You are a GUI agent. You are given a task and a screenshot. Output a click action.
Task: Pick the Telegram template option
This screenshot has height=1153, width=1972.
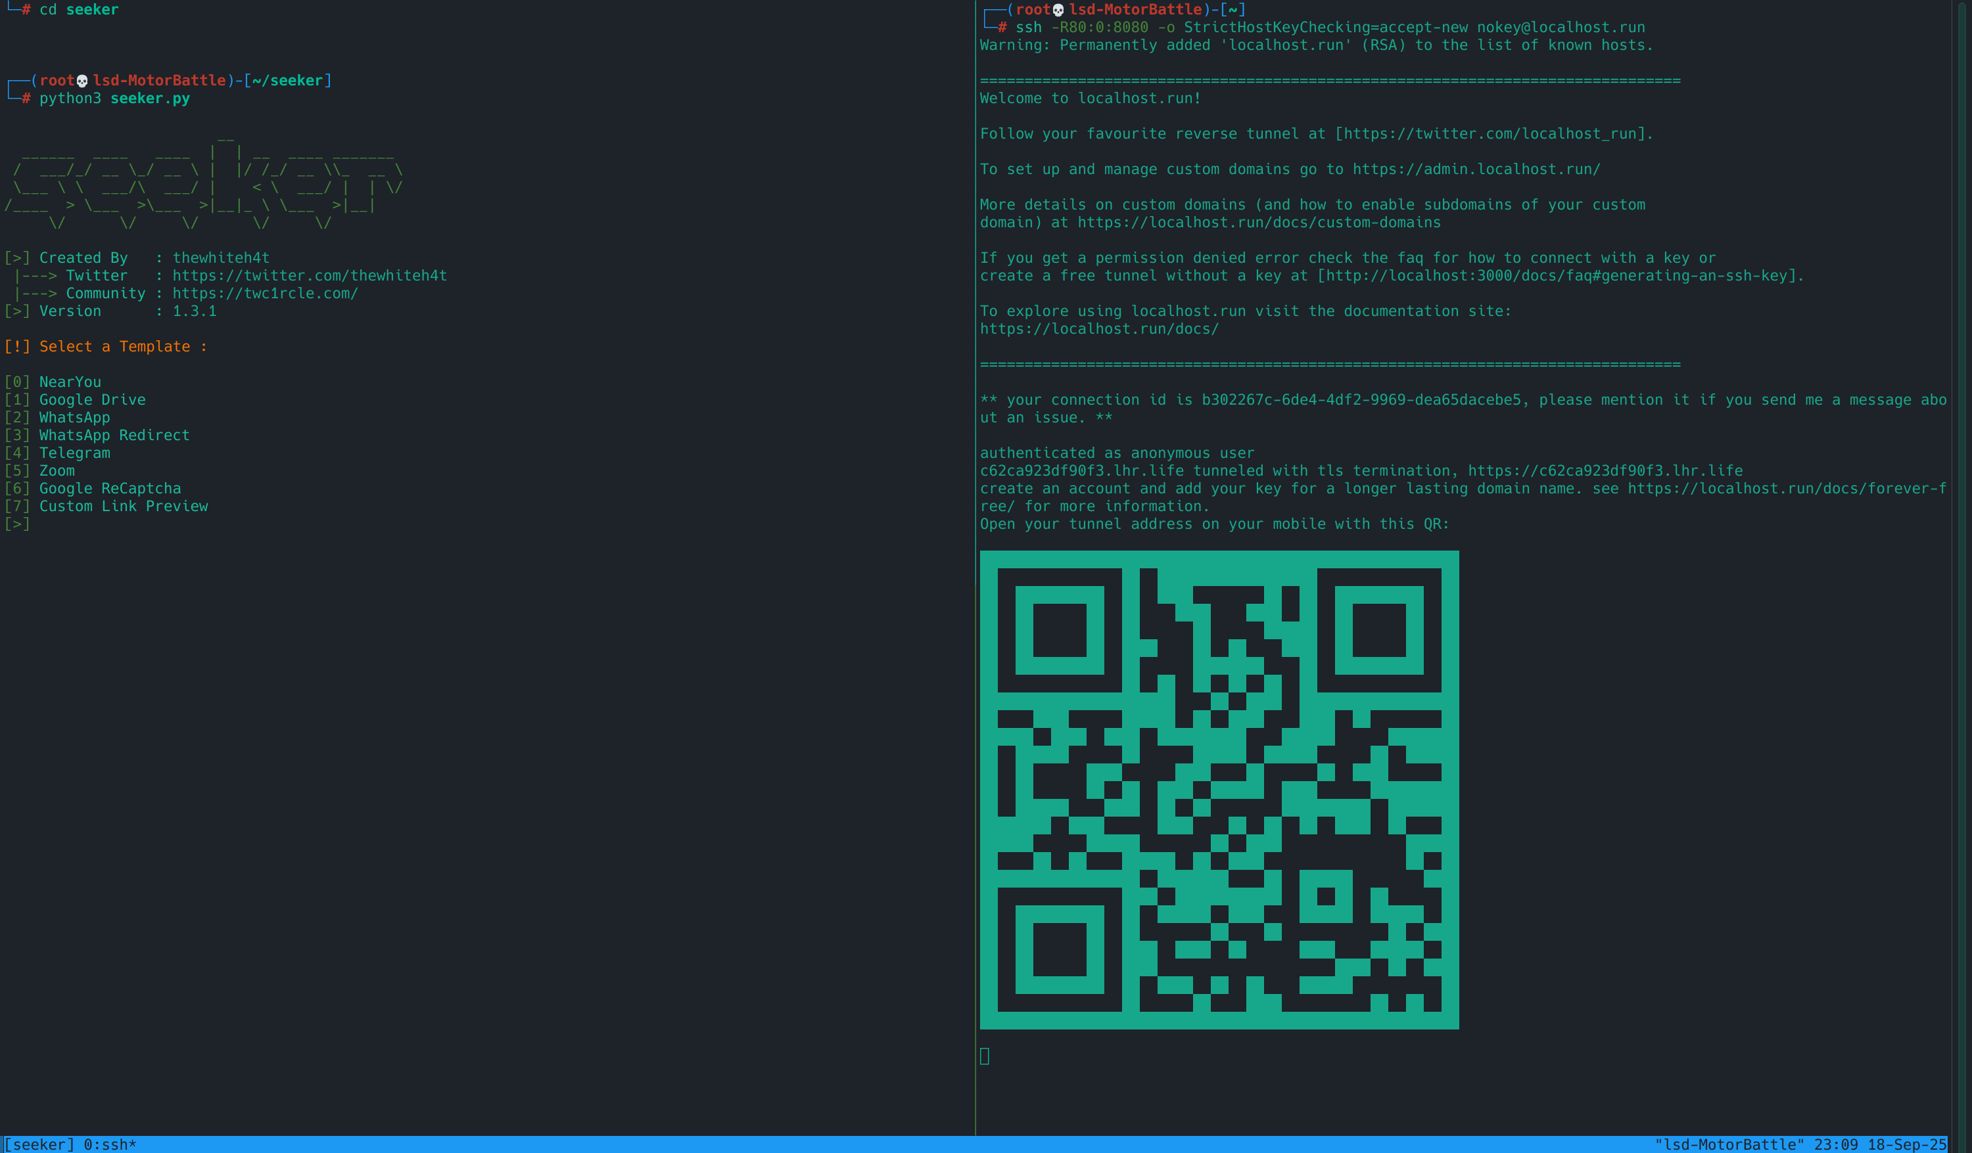click(74, 453)
